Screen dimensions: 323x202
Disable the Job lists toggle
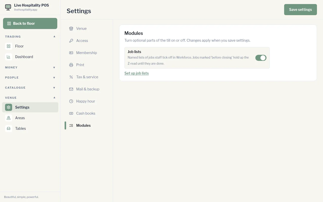[261, 58]
